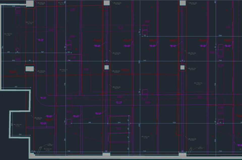
Task: Click the 733 dimension along the wall
Action: [x=144, y=151]
